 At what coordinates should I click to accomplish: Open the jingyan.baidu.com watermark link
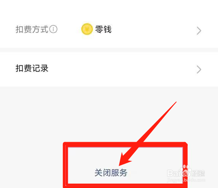(186, 180)
